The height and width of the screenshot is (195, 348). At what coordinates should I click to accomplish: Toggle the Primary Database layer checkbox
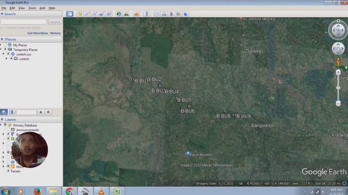click(x=5, y=125)
